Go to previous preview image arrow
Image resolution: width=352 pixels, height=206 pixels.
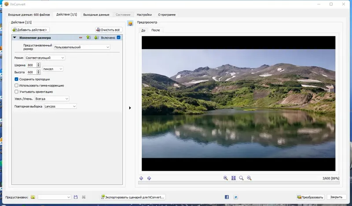tap(141, 178)
